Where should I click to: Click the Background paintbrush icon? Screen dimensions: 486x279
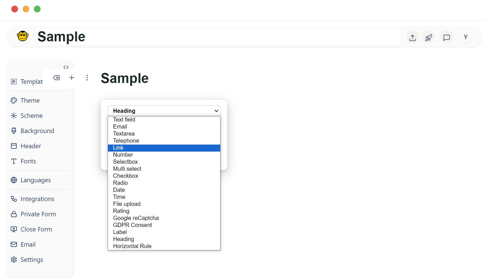point(14,131)
